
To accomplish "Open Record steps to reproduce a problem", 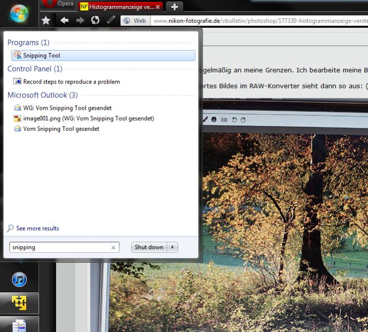I will pos(72,82).
